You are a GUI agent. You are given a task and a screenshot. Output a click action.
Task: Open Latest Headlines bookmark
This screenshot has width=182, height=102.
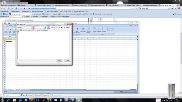click(24, 12)
